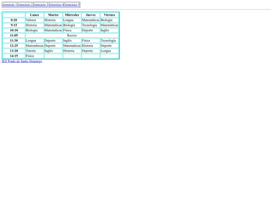Select the 12:25 time row header
The width and height of the screenshot is (273, 205).
coord(14,46)
